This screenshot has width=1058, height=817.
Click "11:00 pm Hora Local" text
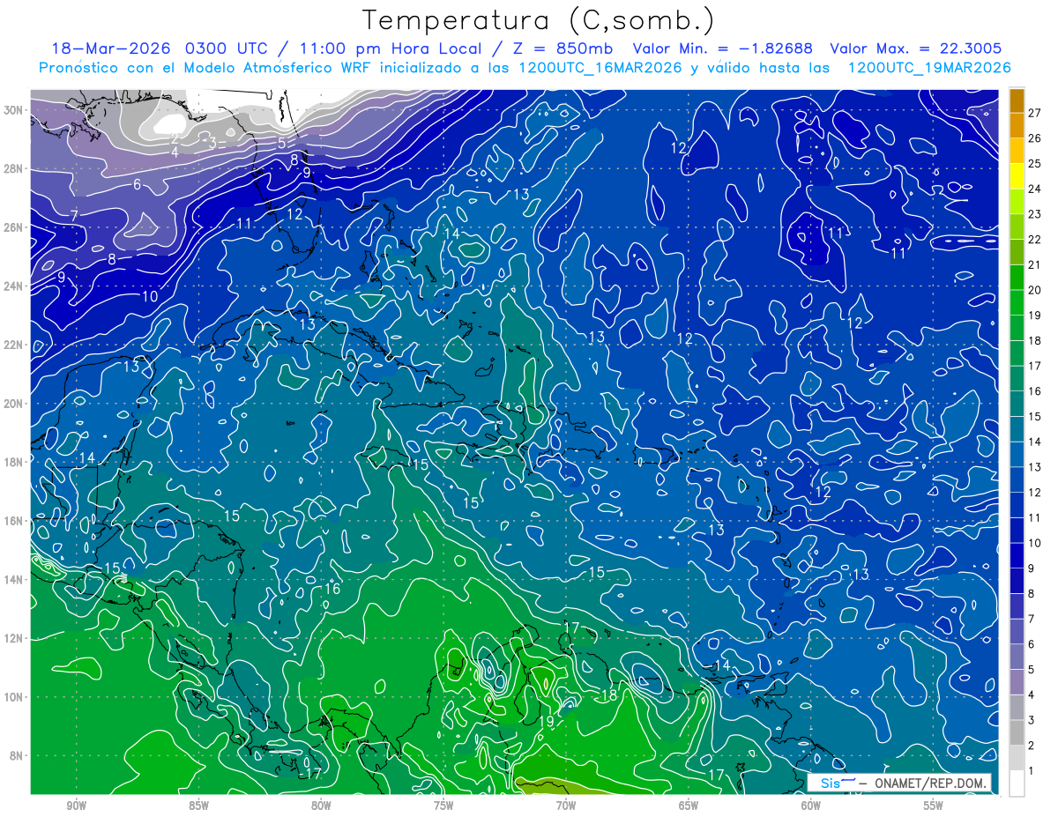pos(390,48)
